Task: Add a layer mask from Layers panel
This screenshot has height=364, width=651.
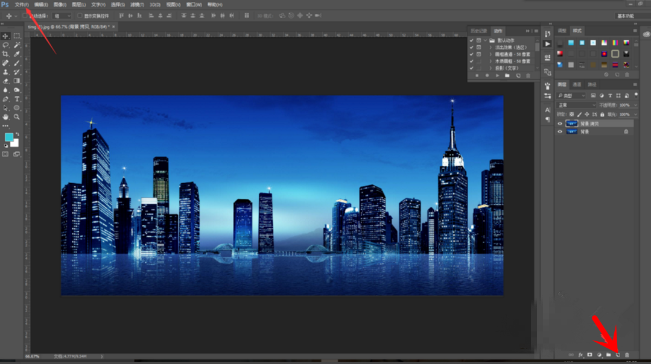Action: (x=589, y=355)
